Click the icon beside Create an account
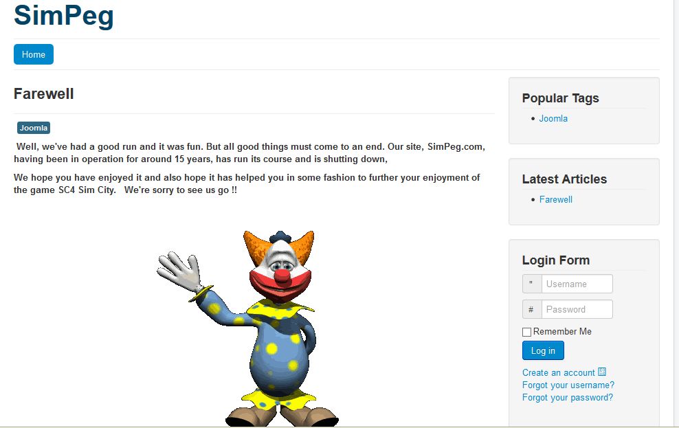 [x=602, y=372]
